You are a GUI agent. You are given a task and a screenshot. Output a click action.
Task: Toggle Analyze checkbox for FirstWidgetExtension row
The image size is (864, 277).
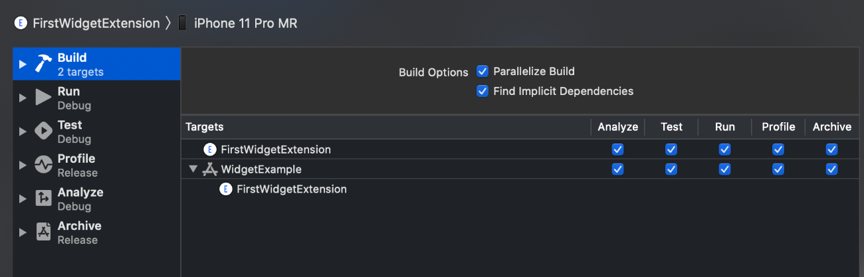pos(617,149)
